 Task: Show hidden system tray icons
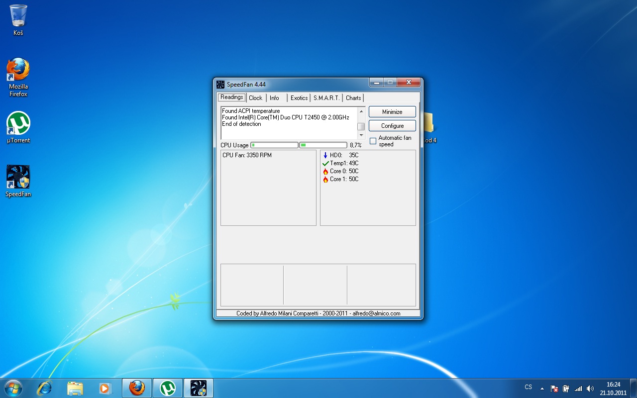pyautogui.click(x=542, y=389)
